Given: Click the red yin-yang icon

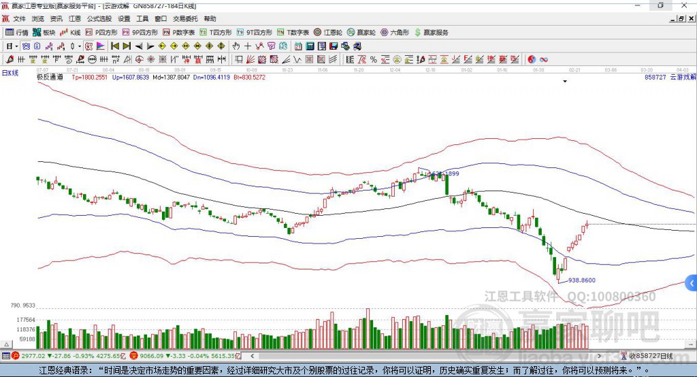Looking at the screenshot, I should click(532, 60).
